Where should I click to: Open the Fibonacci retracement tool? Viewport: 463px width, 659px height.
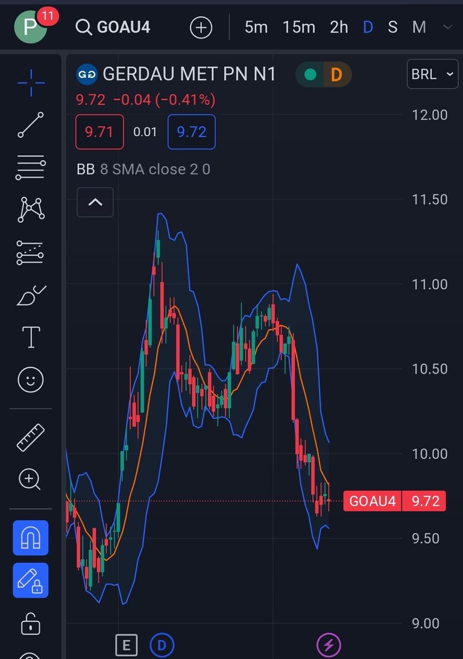31,167
